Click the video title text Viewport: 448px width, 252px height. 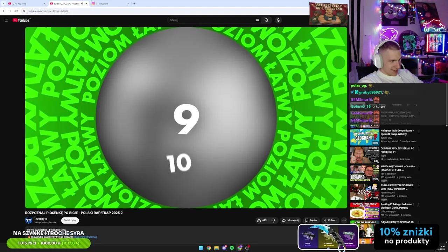tap(74, 213)
